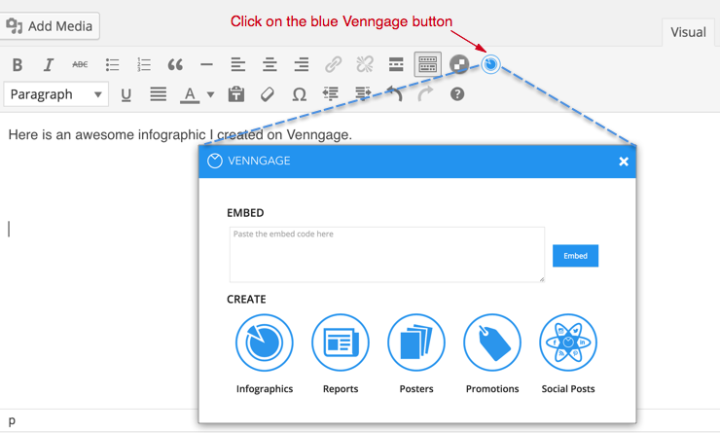Apply blockquote formatting
This screenshot has width=720, height=433.
[175, 65]
